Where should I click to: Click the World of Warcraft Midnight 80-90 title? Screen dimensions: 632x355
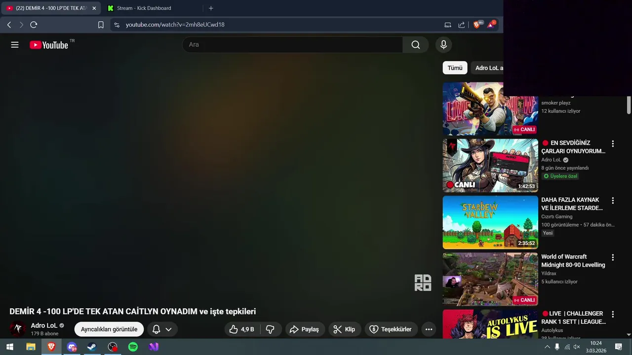(573, 261)
